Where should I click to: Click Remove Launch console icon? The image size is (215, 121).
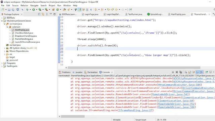click(177, 72)
